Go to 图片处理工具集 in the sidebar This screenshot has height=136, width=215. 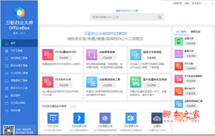coord(19,66)
